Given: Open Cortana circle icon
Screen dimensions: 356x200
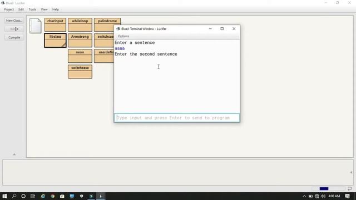Looking at the screenshot, I should pyautogui.click(x=23, y=196).
